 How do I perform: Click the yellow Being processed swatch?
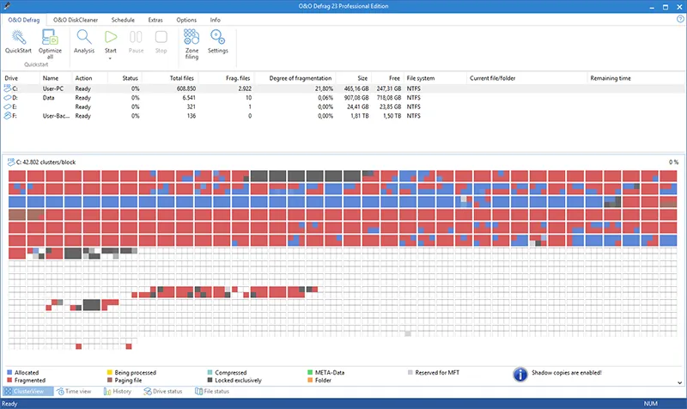[110, 373]
